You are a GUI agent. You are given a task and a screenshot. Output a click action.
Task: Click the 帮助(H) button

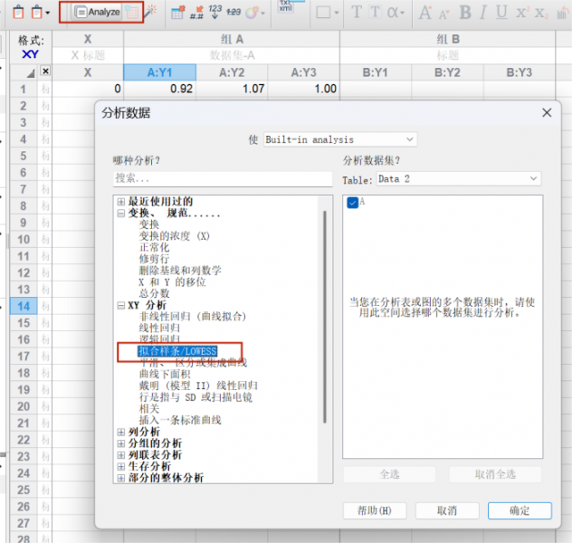click(x=372, y=510)
